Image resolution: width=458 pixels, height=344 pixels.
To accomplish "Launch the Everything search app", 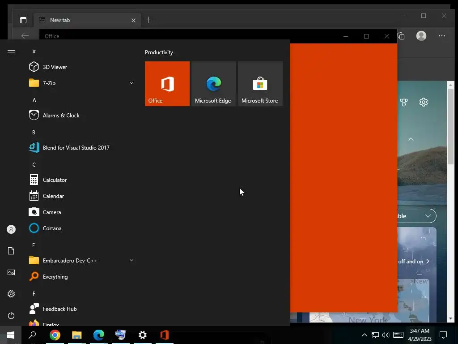I will [x=82, y=276].
